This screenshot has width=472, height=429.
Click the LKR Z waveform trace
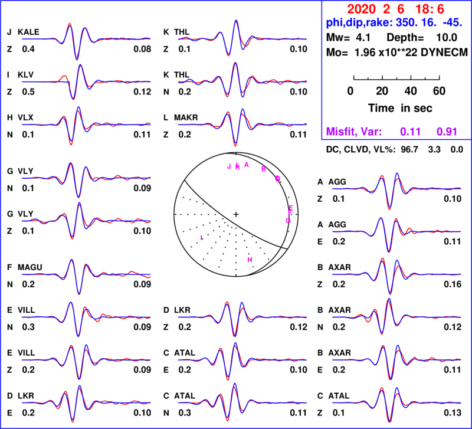tap(242, 319)
